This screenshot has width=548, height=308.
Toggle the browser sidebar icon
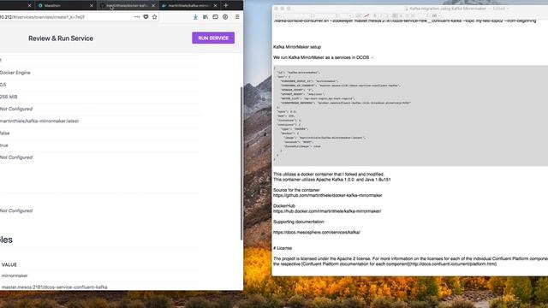click(215, 17)
